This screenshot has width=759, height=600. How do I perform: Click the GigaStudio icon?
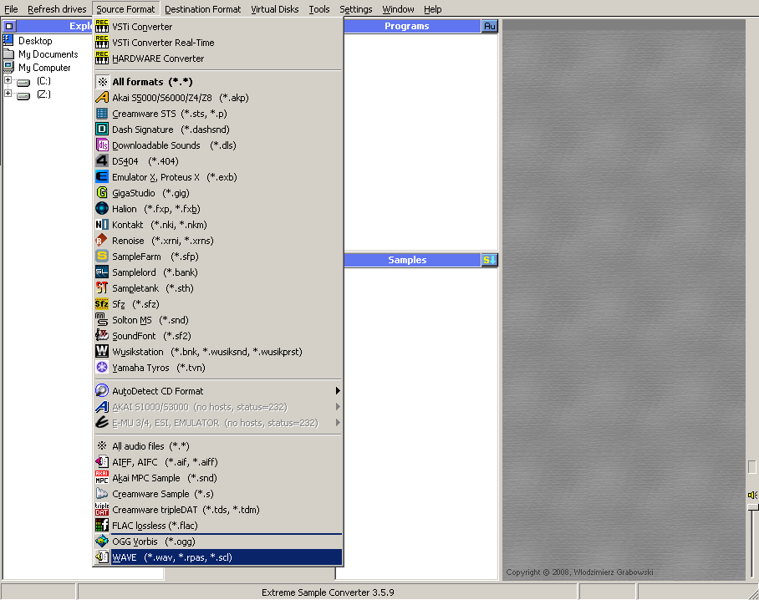pyautogui.click(x=102, y=193)
